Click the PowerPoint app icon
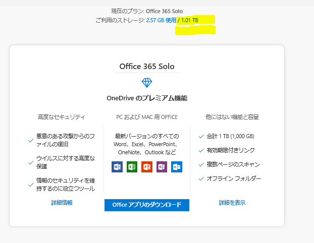 (147, 167)
